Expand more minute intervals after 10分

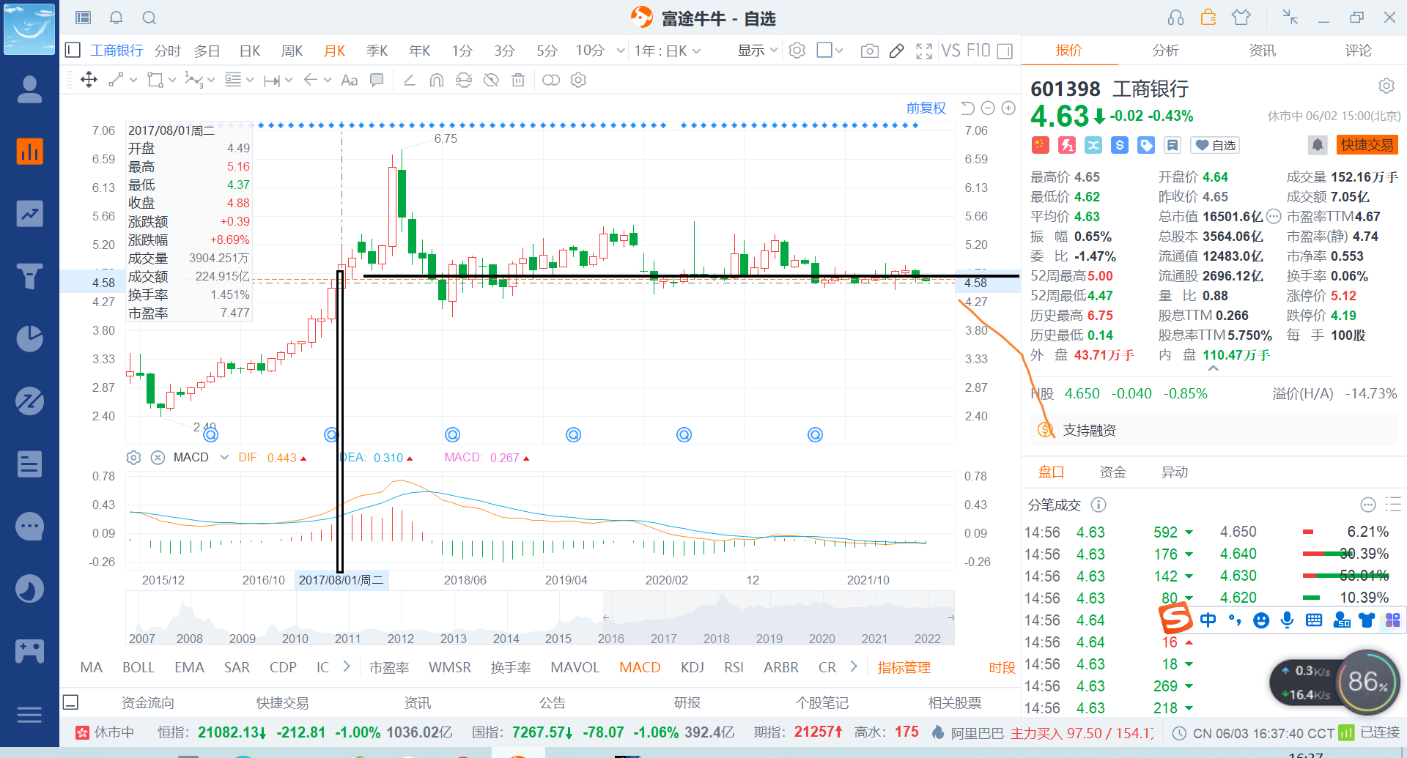621,51
